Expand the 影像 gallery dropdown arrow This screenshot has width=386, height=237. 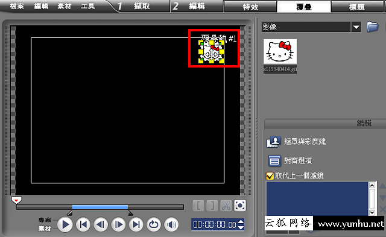356,27
